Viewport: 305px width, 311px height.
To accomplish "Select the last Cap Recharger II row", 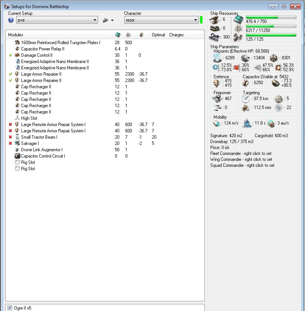I will coord(105,112).
